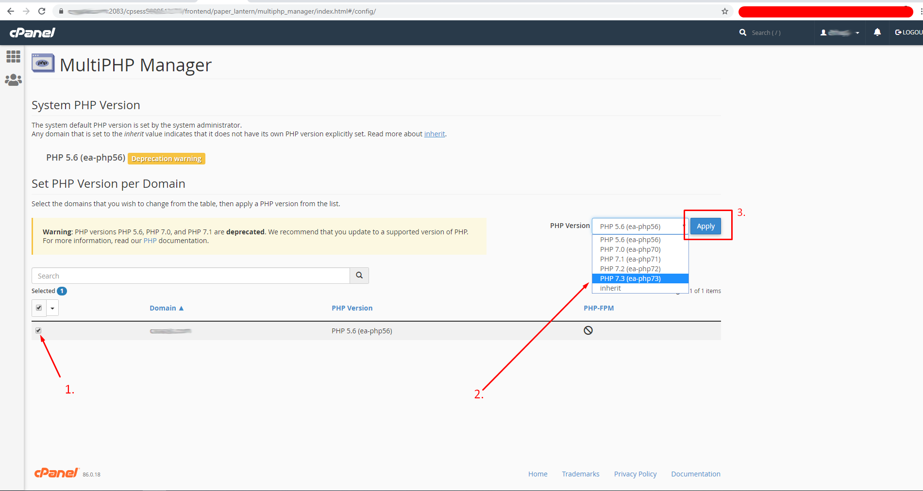Click the browser back arrow
Image resolution: width=923 pixels, height=491 pixels.
pos(11,11)
